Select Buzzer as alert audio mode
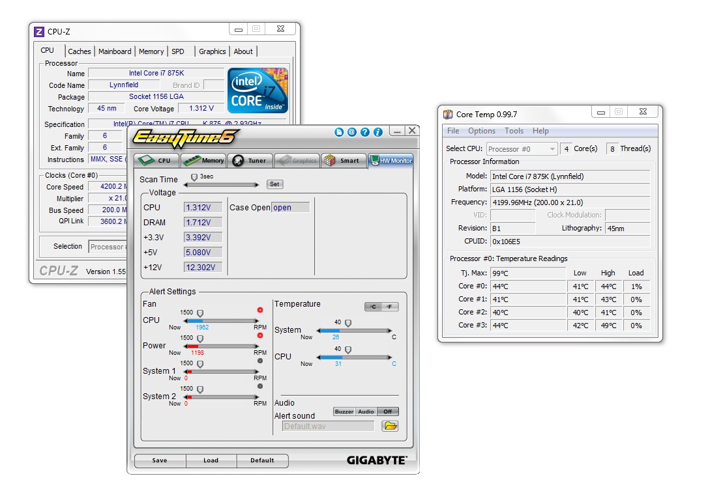Viewport: 708px width, 502px height. pos(344,411)
